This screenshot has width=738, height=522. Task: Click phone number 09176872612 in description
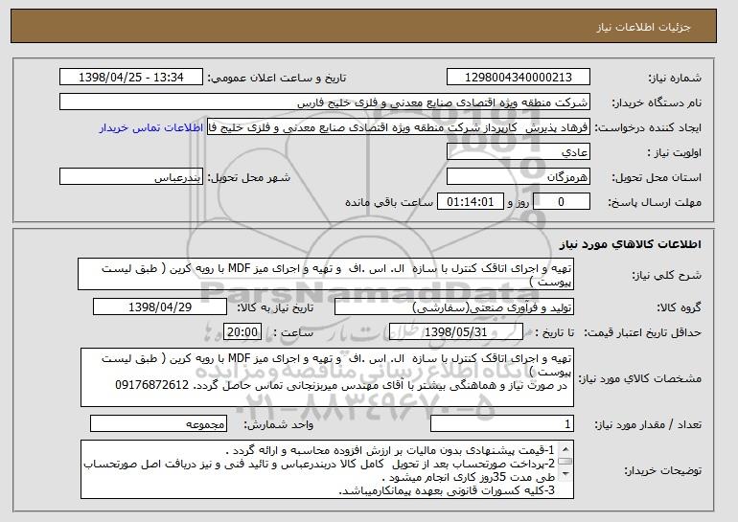point(152,385)
